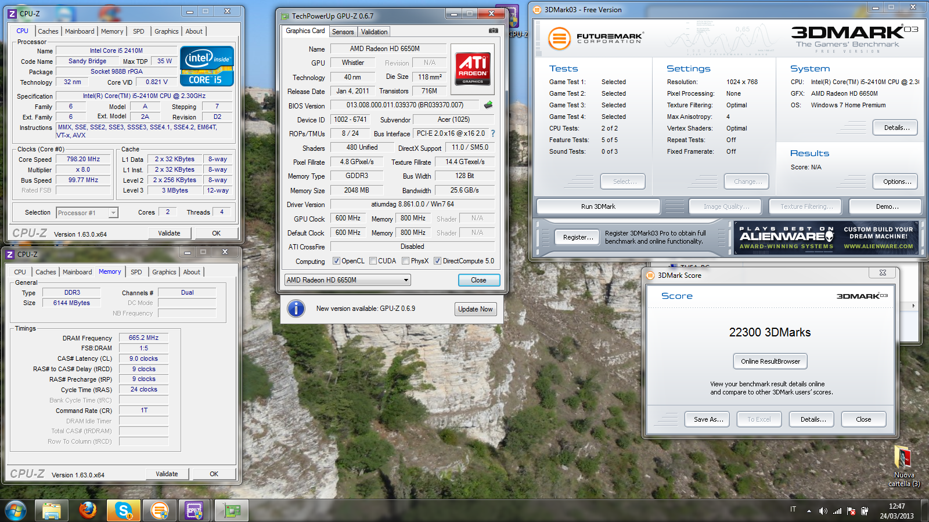
Task: Click the Futuremark Corporation logo
Action: coord(595,39)
